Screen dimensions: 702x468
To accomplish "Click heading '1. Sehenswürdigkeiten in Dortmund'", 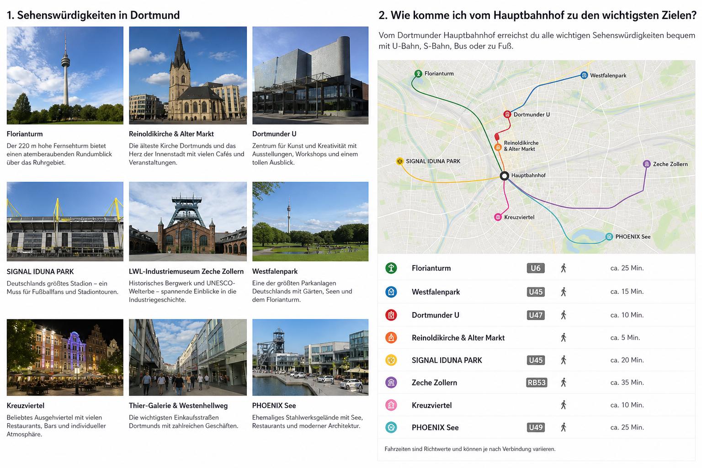I will coord(93,15).
